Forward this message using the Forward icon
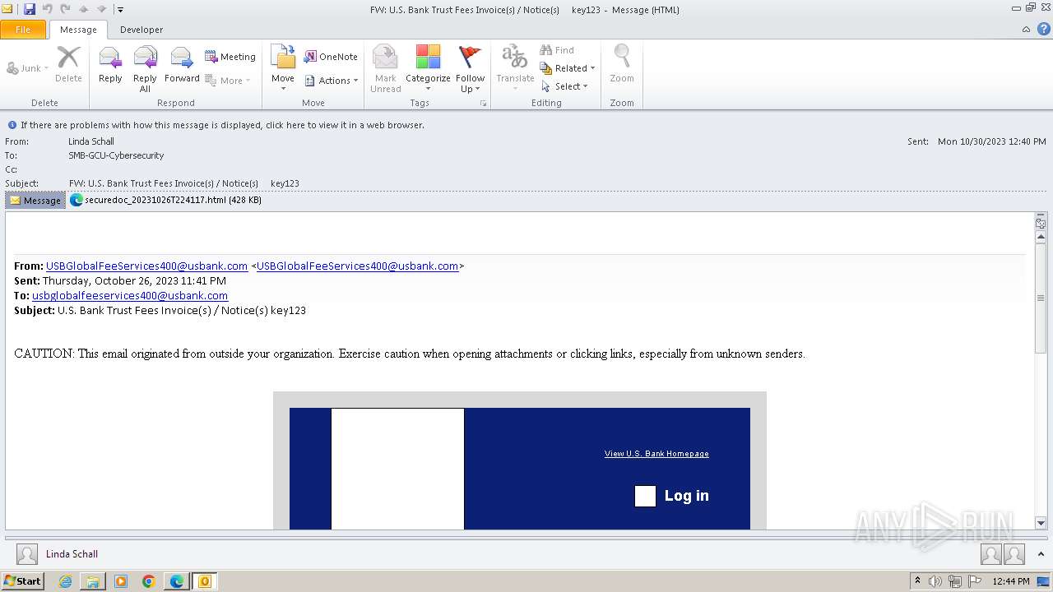The image size is (1053, 592). point(182,65)
